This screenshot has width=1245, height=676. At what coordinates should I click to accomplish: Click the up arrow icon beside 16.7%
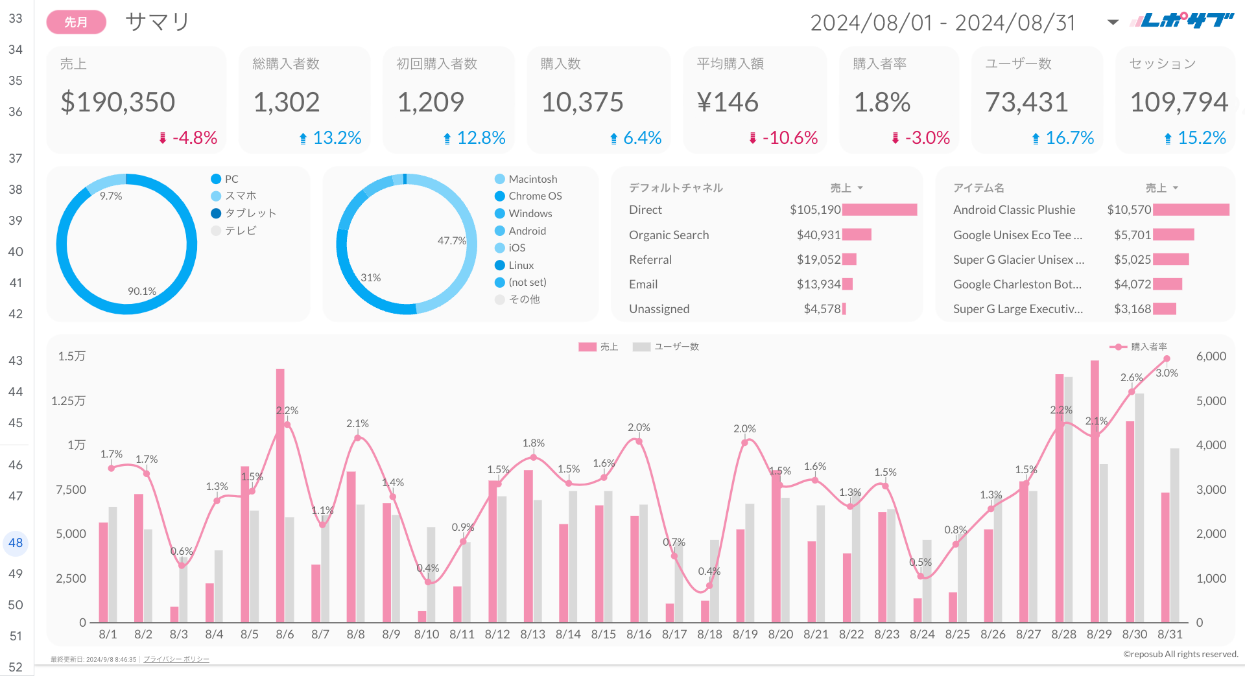[x=1036, y=138]
